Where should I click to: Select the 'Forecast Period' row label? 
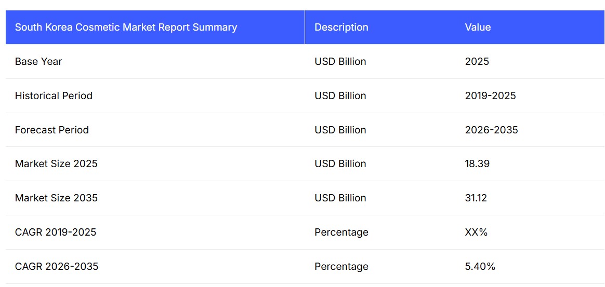(52, 130)
